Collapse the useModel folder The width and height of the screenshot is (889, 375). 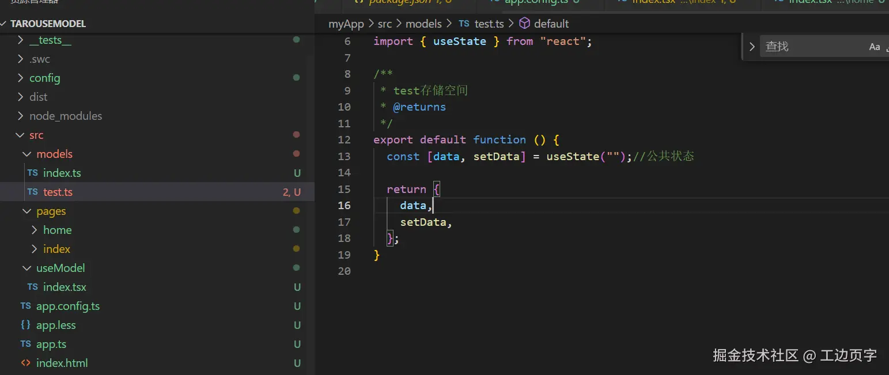(x=27, y=268)
